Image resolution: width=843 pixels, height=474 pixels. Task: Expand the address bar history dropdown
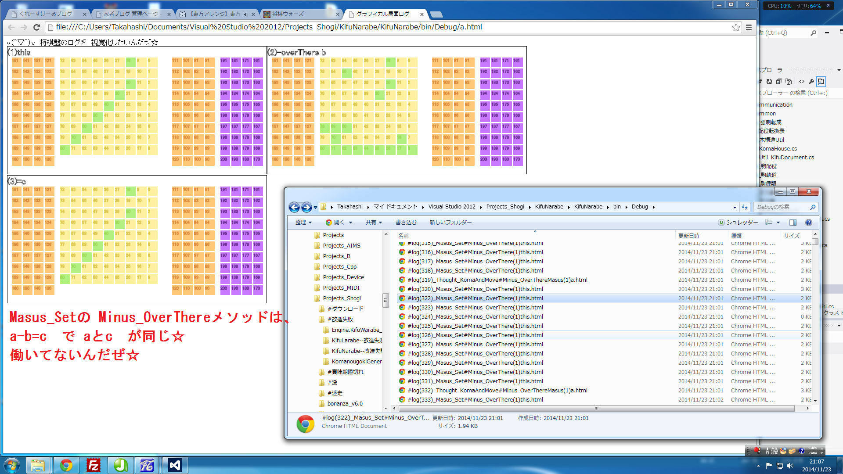[x=735, y=207]
